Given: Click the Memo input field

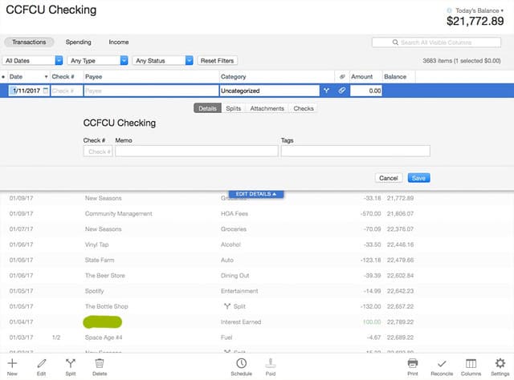Looking at the screenshot, I should [x=197, y=152].
